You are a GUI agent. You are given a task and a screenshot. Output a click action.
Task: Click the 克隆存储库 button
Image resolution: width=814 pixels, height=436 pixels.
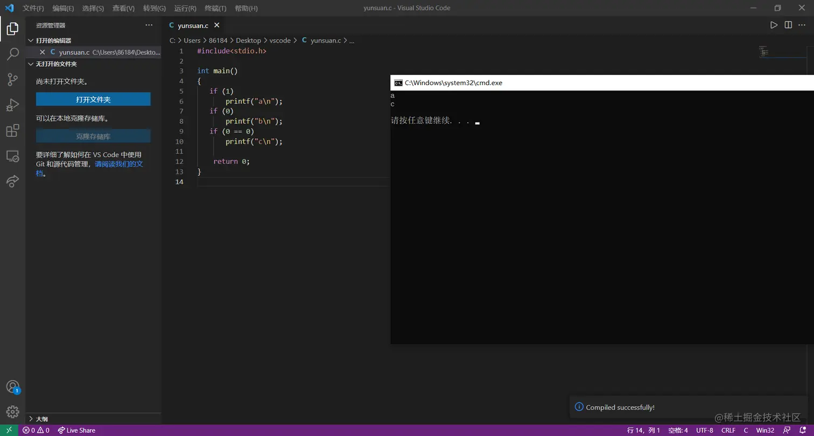tap(93, 137)
